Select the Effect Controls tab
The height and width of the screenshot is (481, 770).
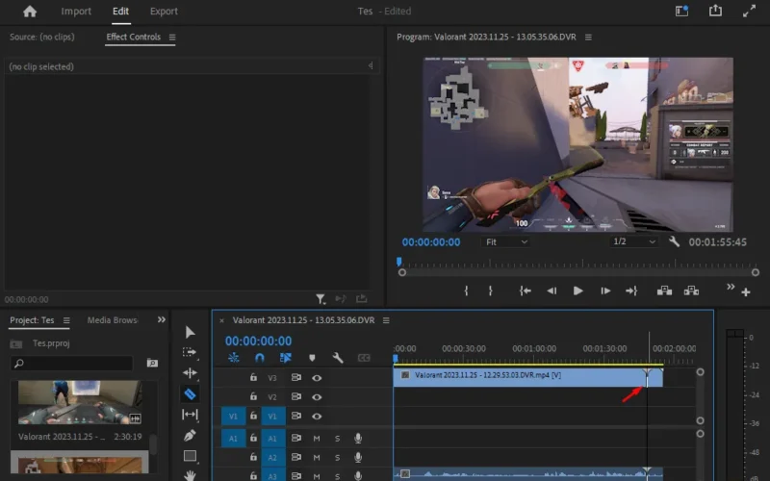coord(133,37)
